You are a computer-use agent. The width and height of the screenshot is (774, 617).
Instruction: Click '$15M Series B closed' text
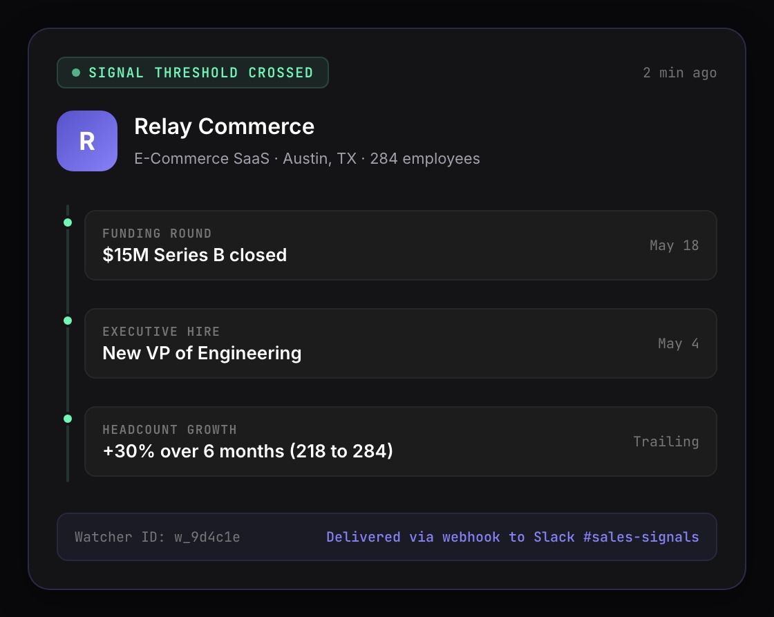tap(194, 255)
